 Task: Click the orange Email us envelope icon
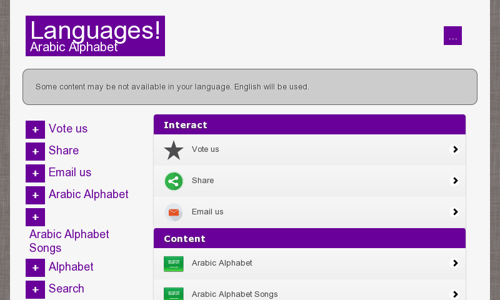tap(174, 212)
